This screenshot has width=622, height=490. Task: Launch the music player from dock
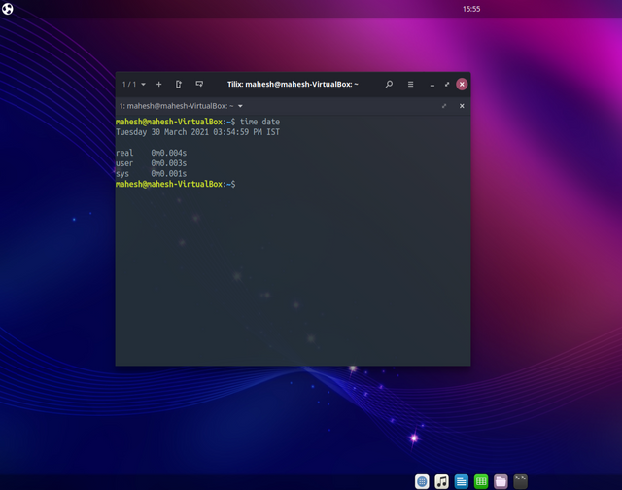tap(441, 481)
